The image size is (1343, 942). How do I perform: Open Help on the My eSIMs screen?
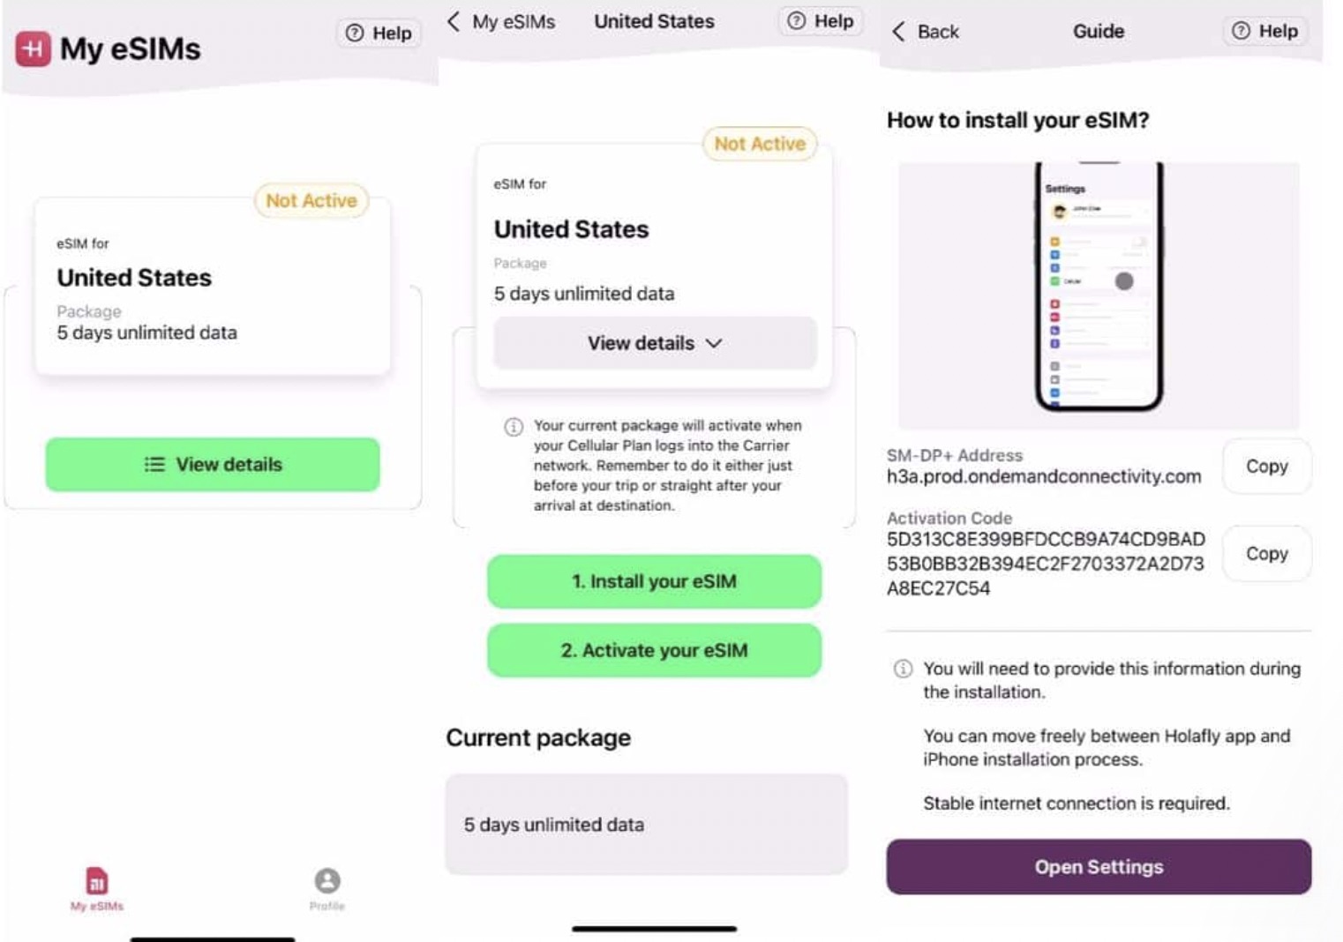[379, 34]
